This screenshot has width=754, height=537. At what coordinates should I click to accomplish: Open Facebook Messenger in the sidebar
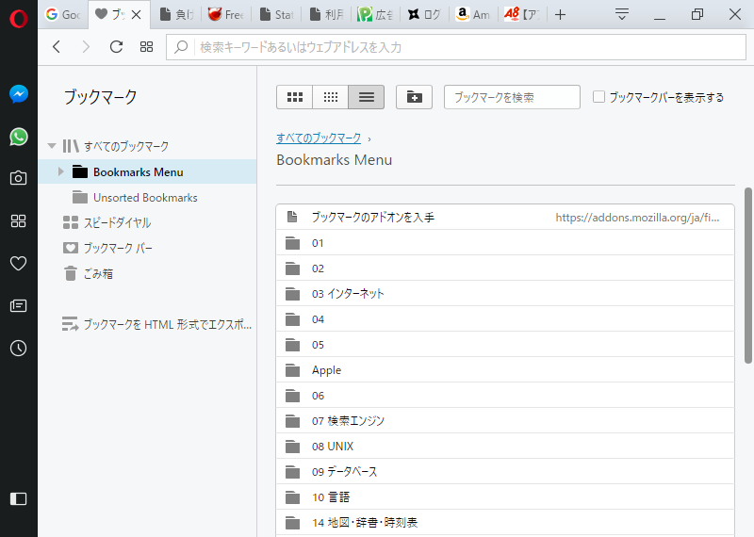[18, 94]
